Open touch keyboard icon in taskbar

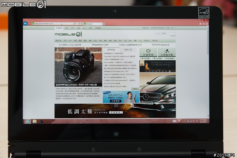[x=174, y=121]
